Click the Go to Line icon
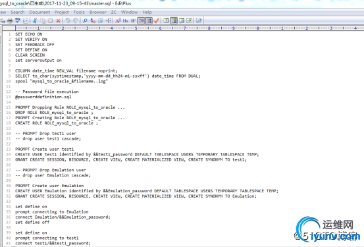This screenshot has height=247, width=364. (x=109, y=20)
